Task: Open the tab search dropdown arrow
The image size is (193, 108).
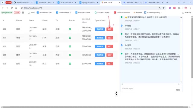Action: click(x=3, y=2)
